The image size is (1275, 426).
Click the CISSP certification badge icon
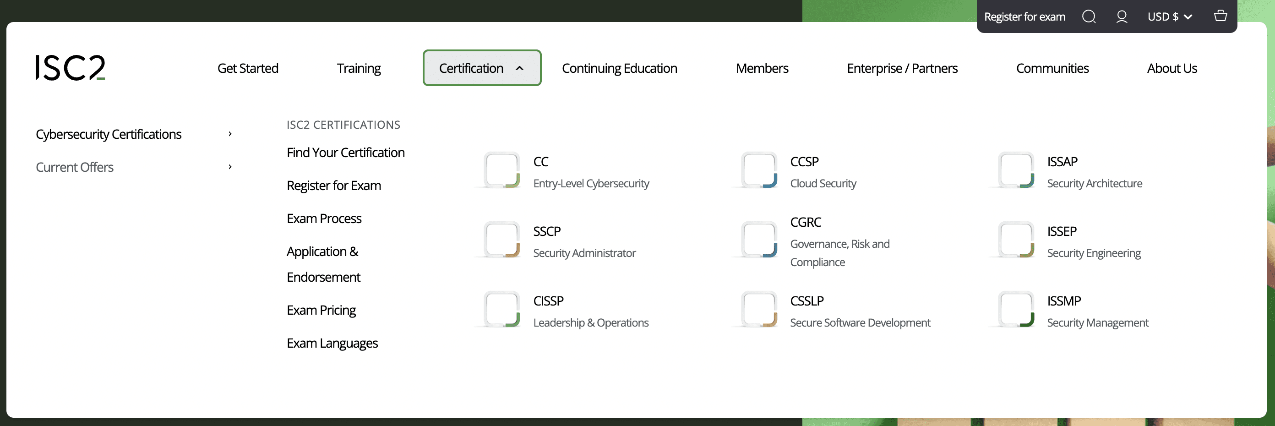click(x=502, y=310)
